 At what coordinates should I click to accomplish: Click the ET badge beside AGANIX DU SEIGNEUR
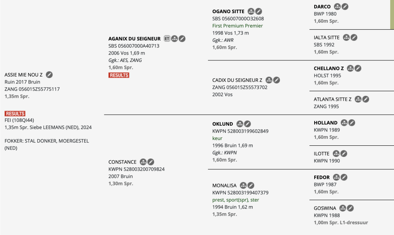click(x=167, y=38)
